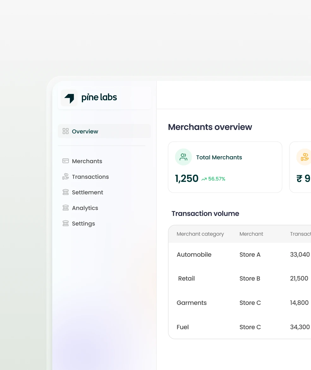Select the Automobile category cell
Screen dimensions: 311x370
[x=194, y=255]
